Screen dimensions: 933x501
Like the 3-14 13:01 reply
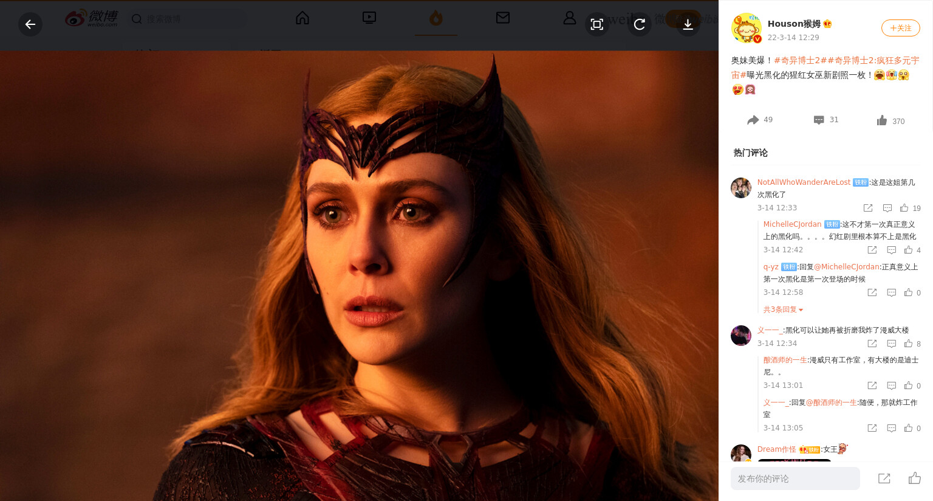click(x=912, y=385)
